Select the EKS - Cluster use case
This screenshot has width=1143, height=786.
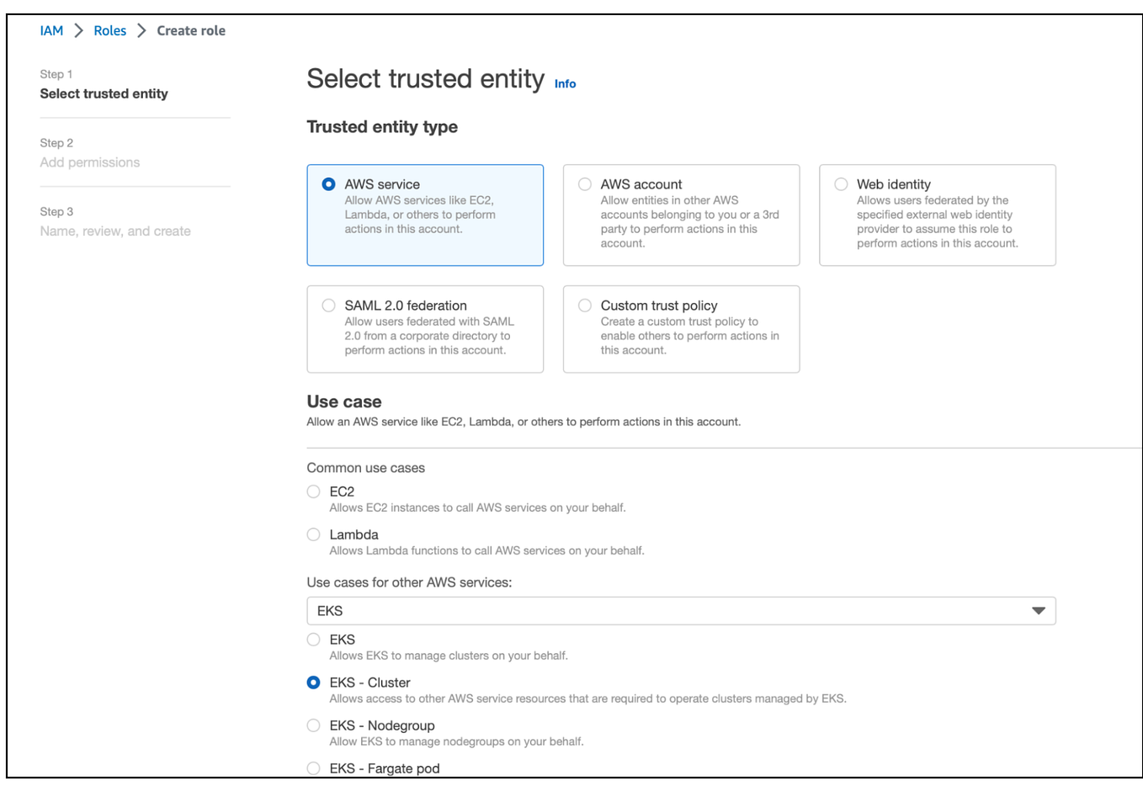pyautogui.click(x=314, y=682)
